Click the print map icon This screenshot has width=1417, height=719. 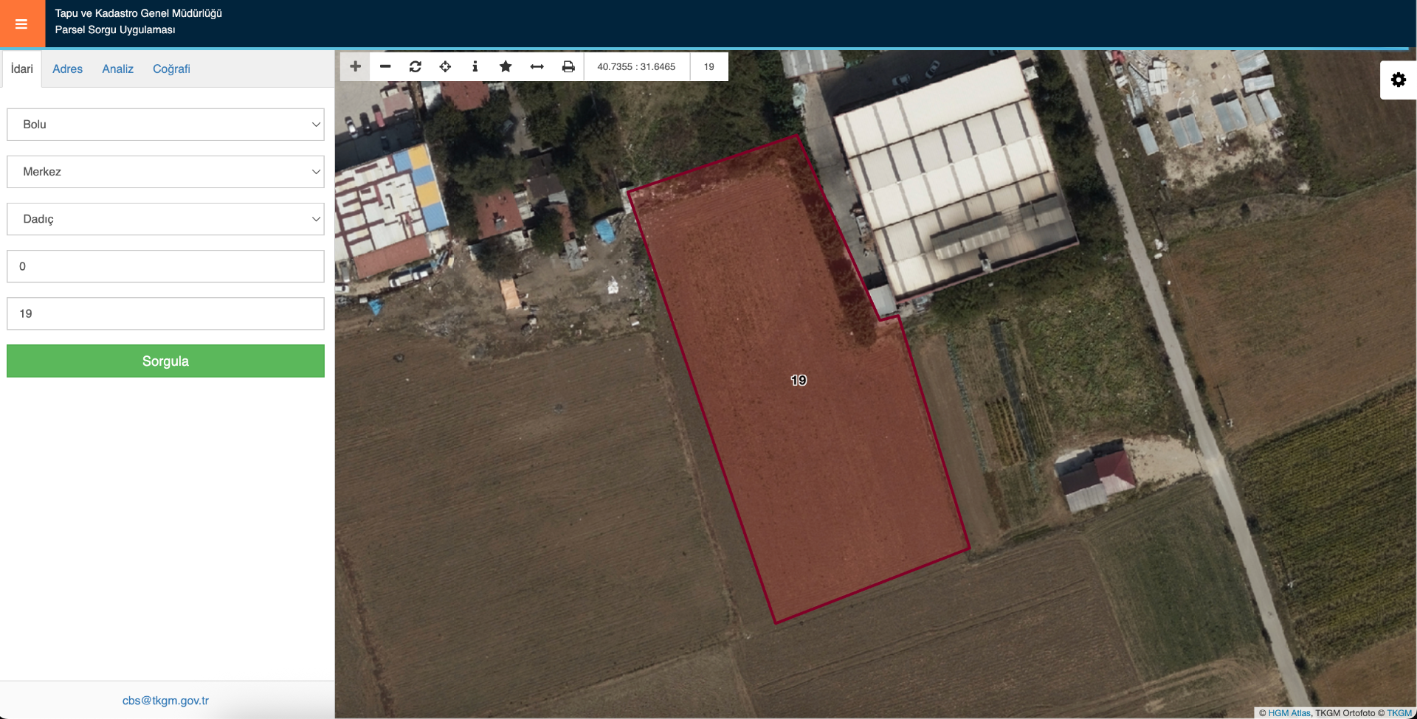tap(568, 66)
